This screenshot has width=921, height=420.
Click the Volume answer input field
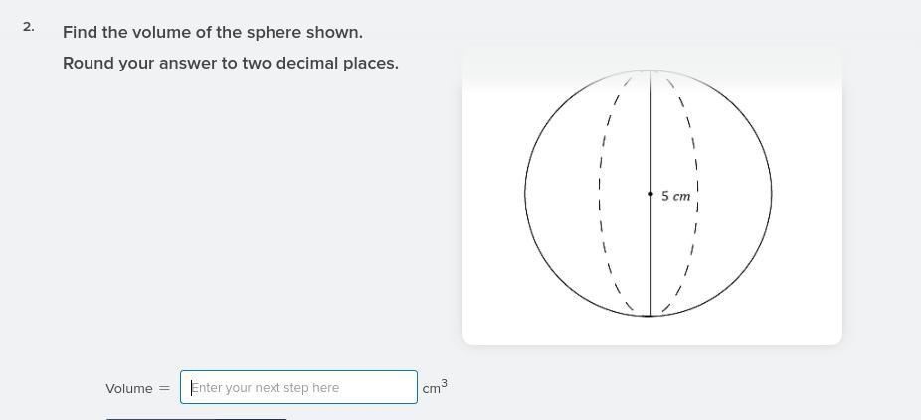298,387
